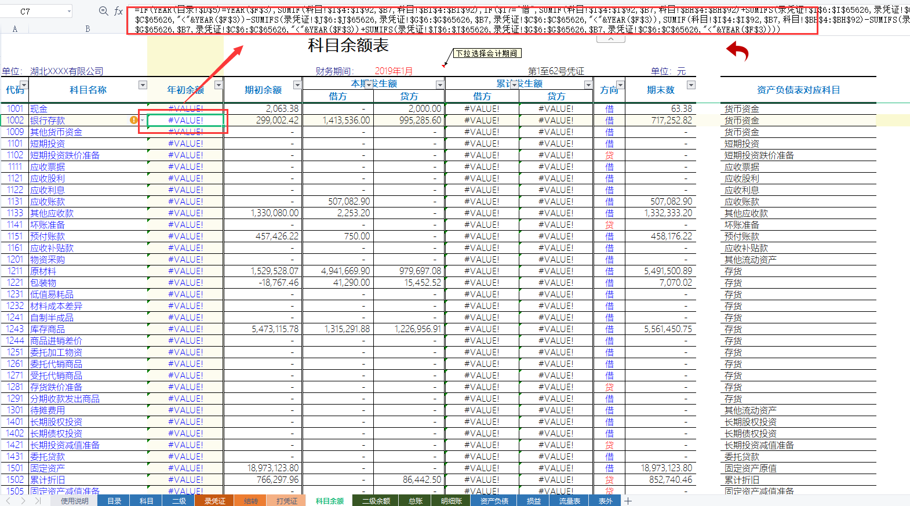This screenshot has height=506, width=910.
Task: Open the 期末数 column filter dropdown
Action: pos(691,85)
